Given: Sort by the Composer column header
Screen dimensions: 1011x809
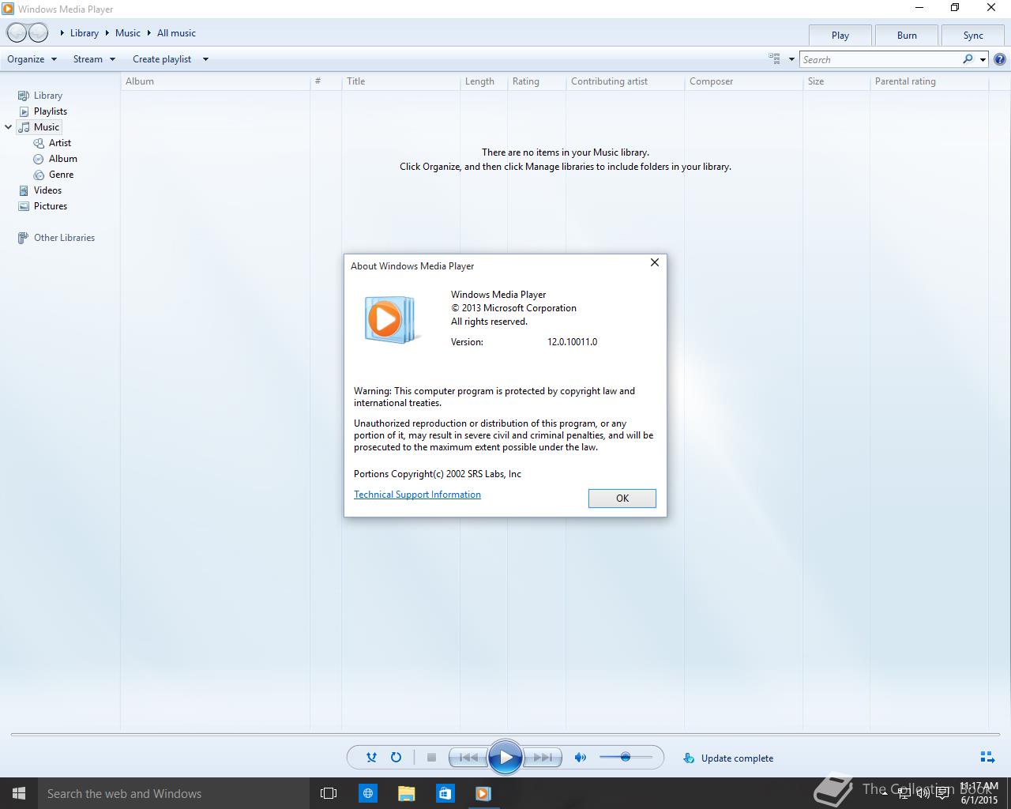Looking at the screenshot, I should (x=743, y=81).
